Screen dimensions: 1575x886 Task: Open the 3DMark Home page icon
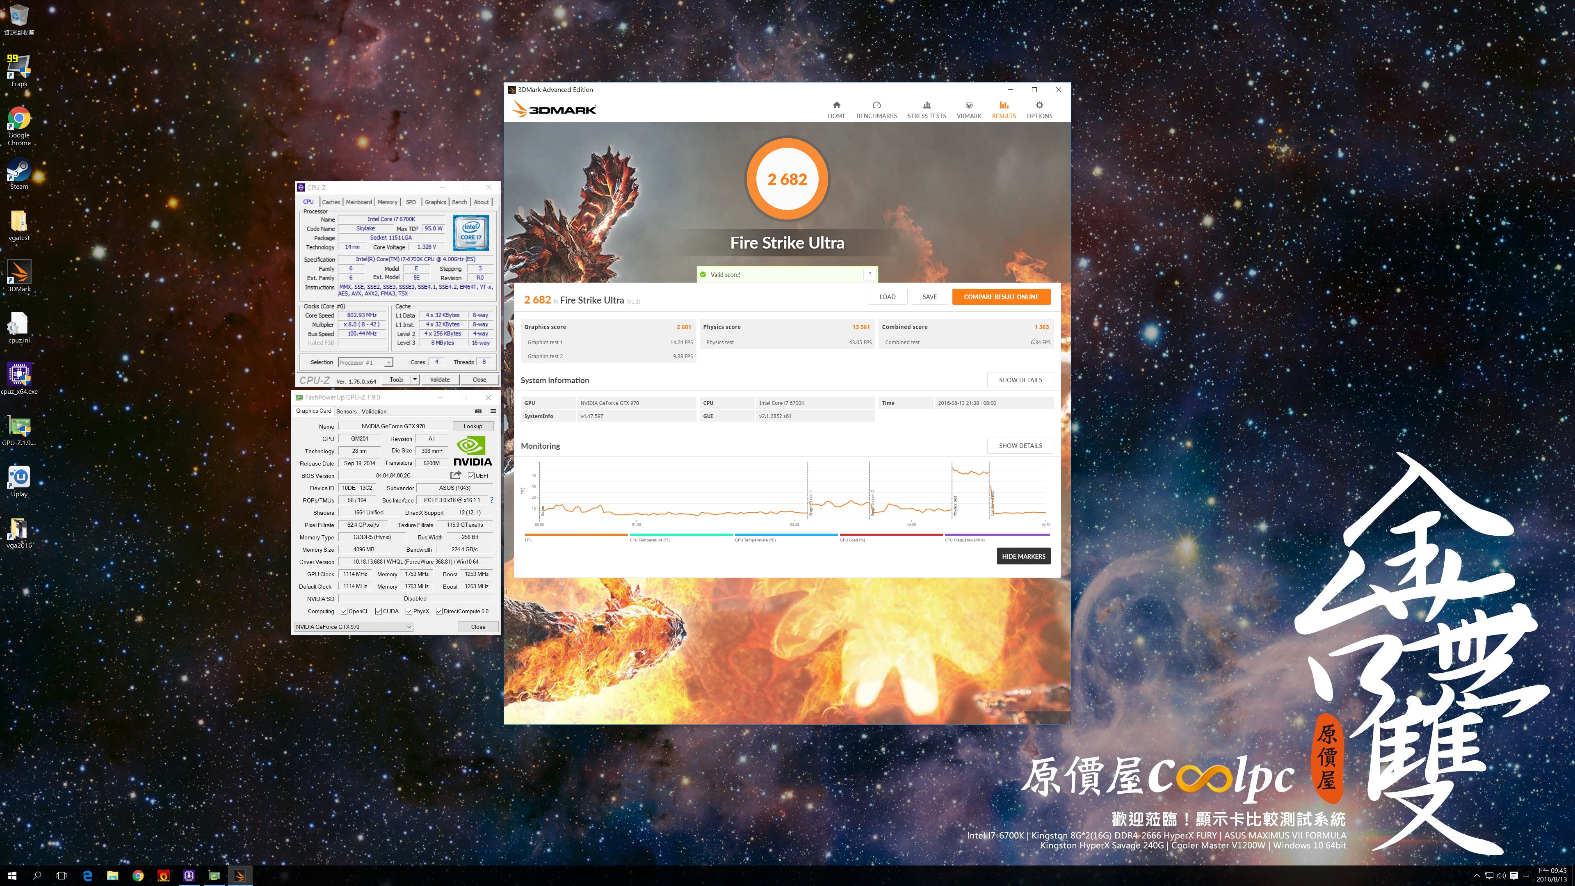tap(836, 110)
